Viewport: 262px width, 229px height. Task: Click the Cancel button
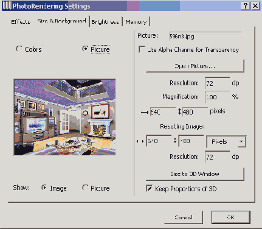tap(184, 217)
